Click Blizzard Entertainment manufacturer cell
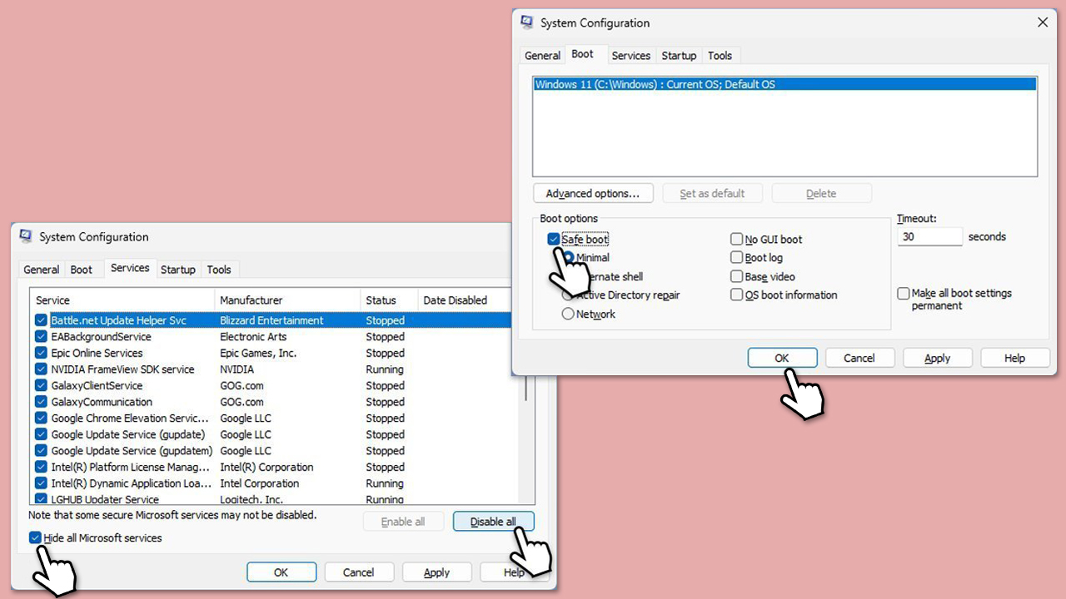 (x=271, y=320)
